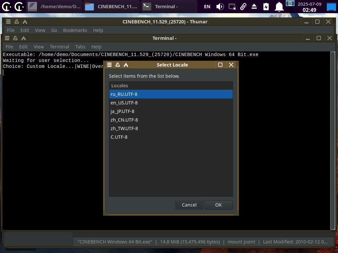Click the show desktop blue panel icon
The width and height of the screenshot is (338, 253).
click(x=331, y=7)
